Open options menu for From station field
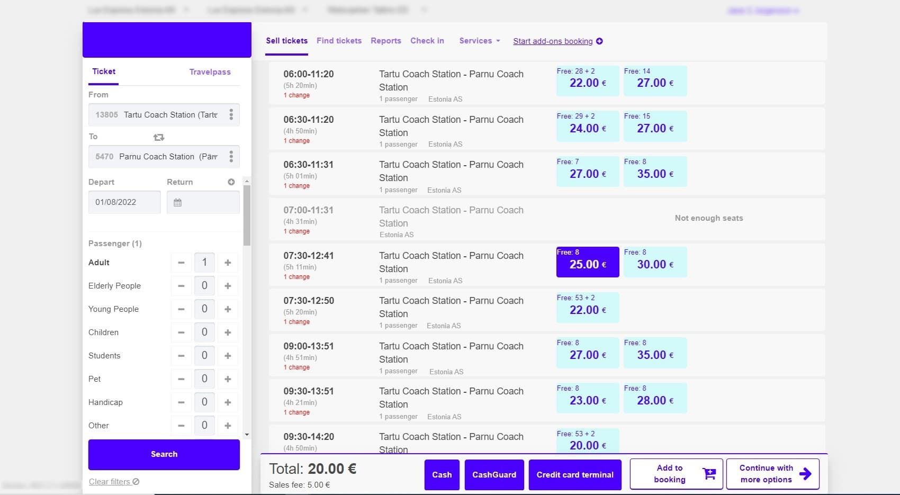900x495 pixels. pyautogui.click(x=231, y=115)
